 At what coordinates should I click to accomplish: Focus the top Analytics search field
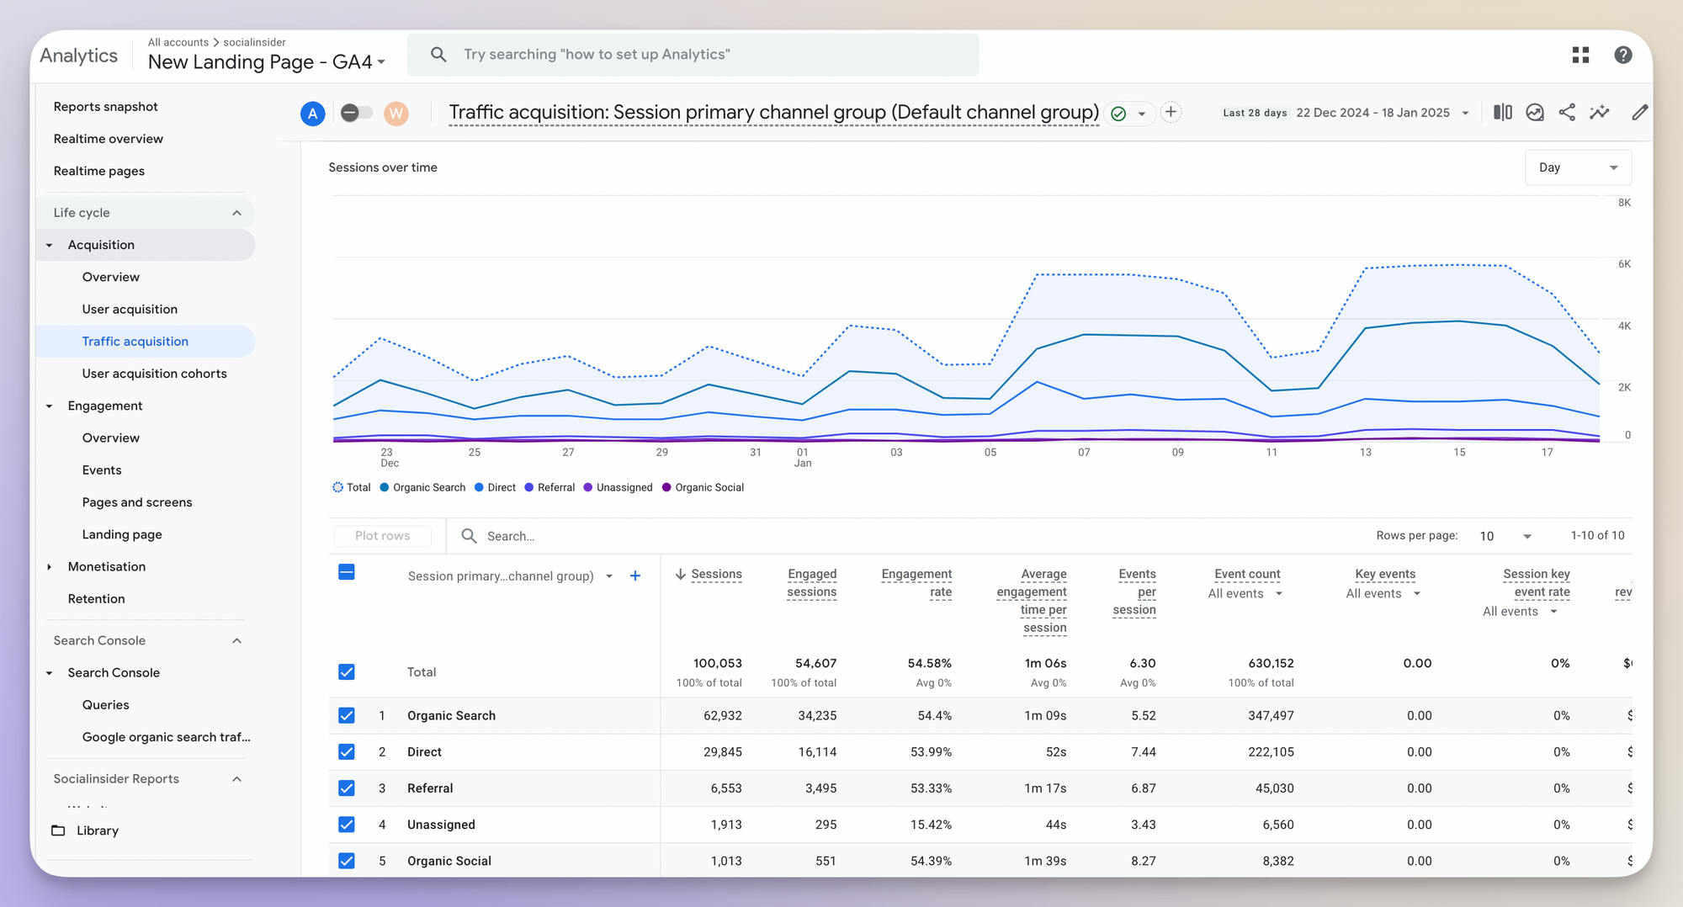point(693,55)
